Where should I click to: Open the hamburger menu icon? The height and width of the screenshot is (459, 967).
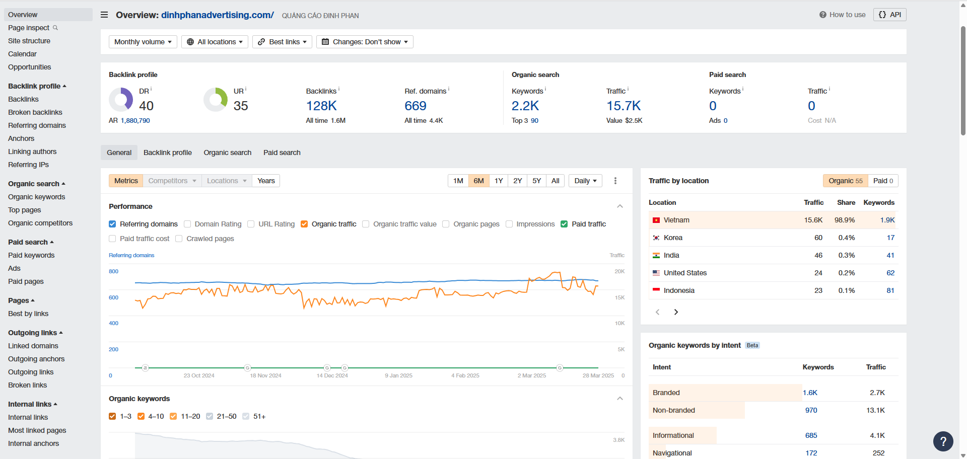[x=104, y=15]
